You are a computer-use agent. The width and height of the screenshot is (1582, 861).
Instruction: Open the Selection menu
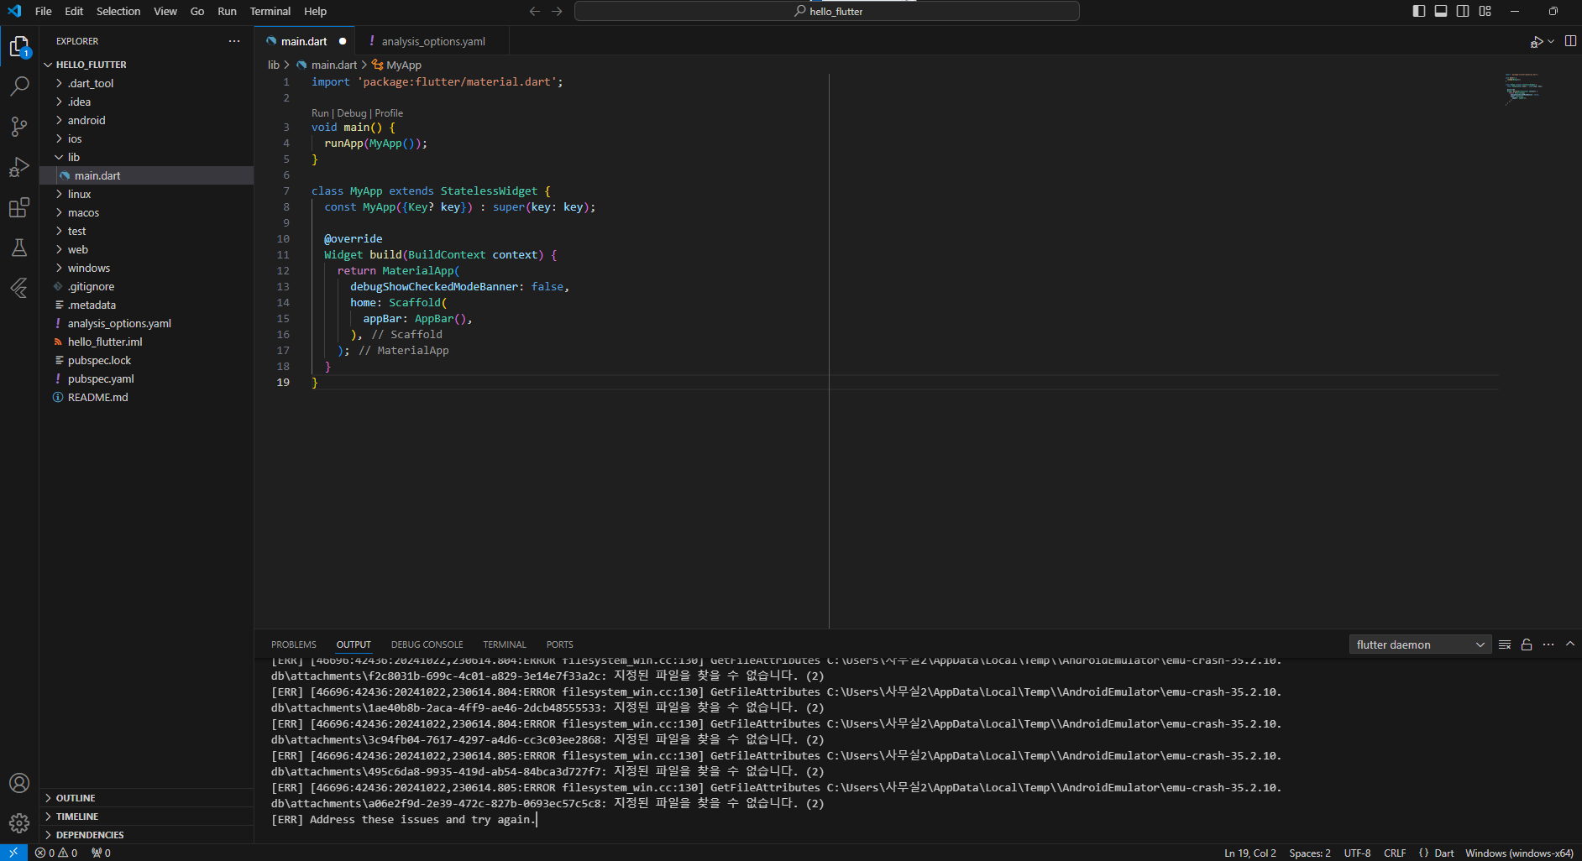coord(118,11)
